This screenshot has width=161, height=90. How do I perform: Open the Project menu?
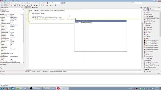tap(21, 3)
